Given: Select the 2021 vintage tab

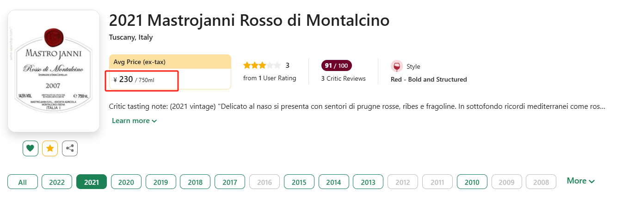Looking at the screenshot, I should [x=92, y=182].
